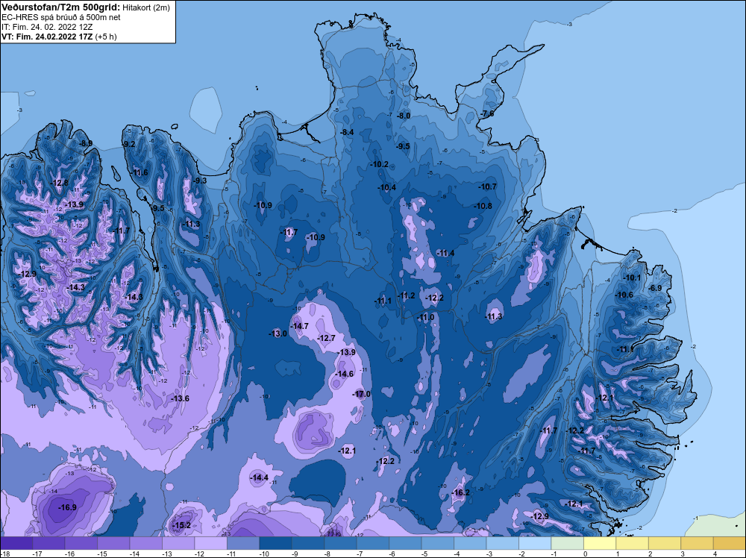Click the -8.9 temperature reading
746x558 pixels.
tap(86, 143)
